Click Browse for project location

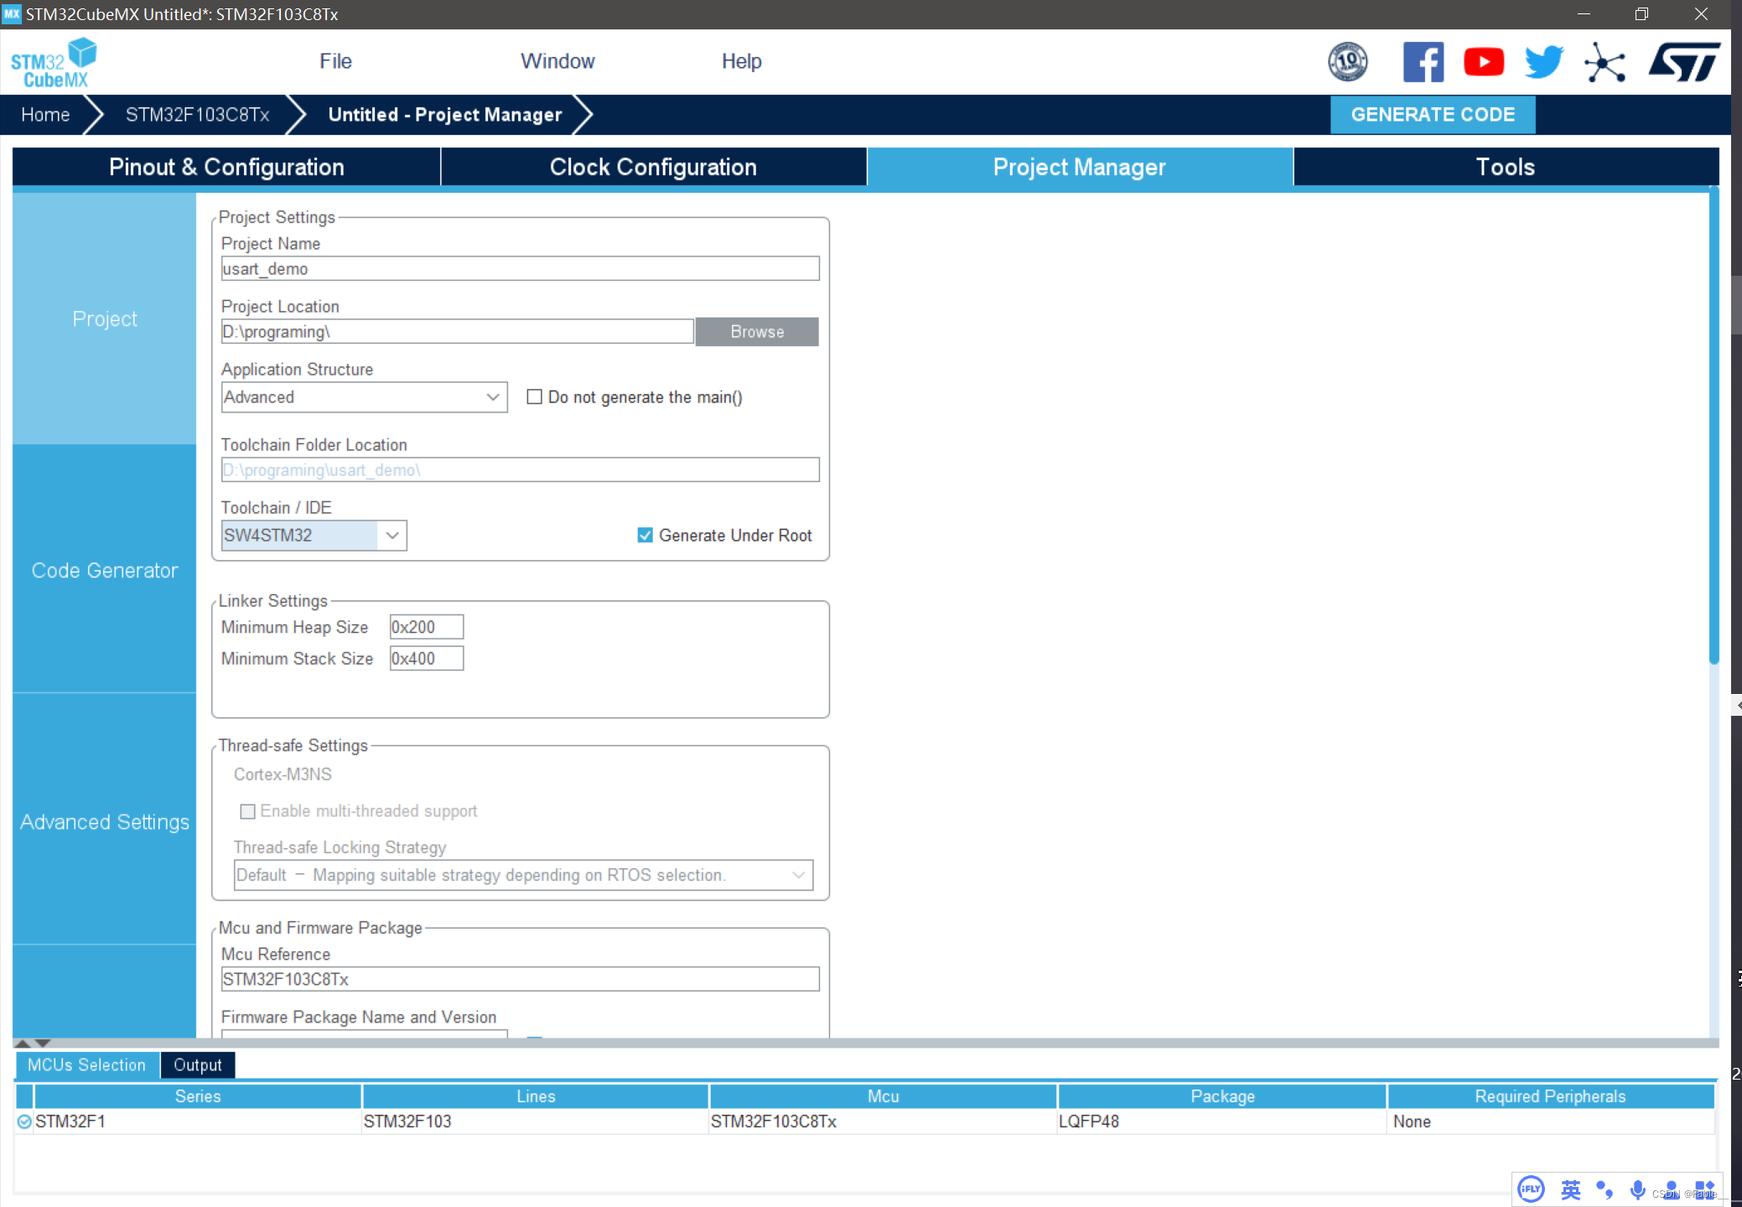[x=757, y=331]
